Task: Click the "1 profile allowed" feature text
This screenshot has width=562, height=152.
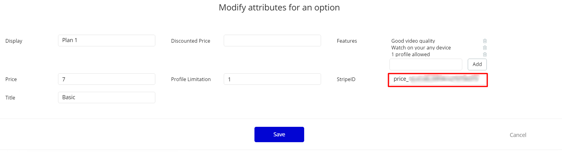Action: point(410,54)
